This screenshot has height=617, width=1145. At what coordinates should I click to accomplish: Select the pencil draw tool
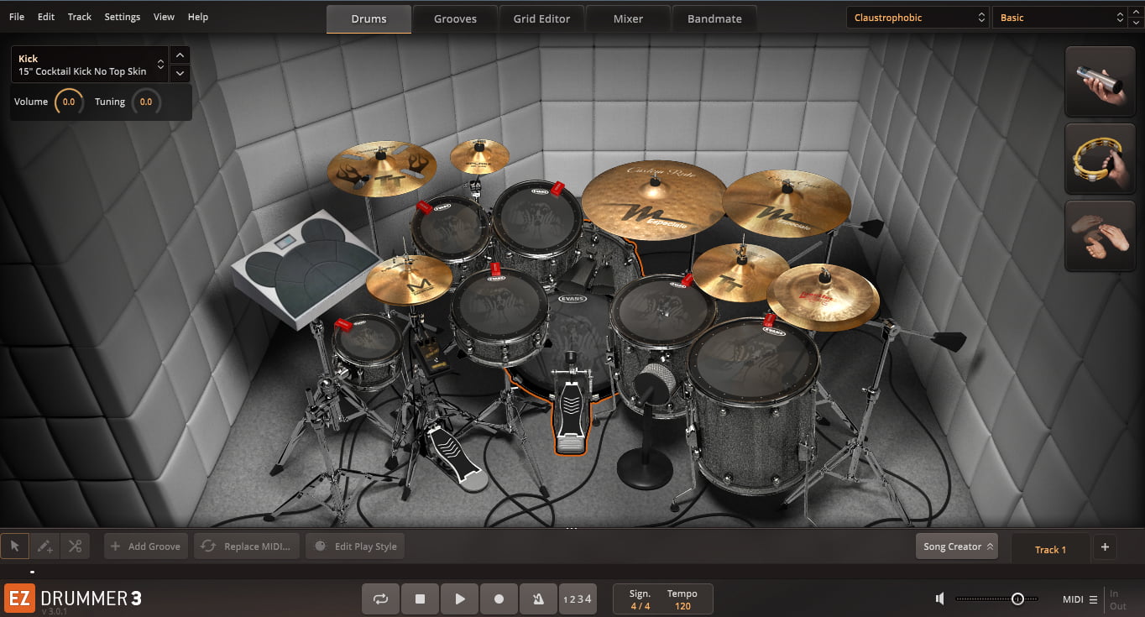click(x=44, y=546)
